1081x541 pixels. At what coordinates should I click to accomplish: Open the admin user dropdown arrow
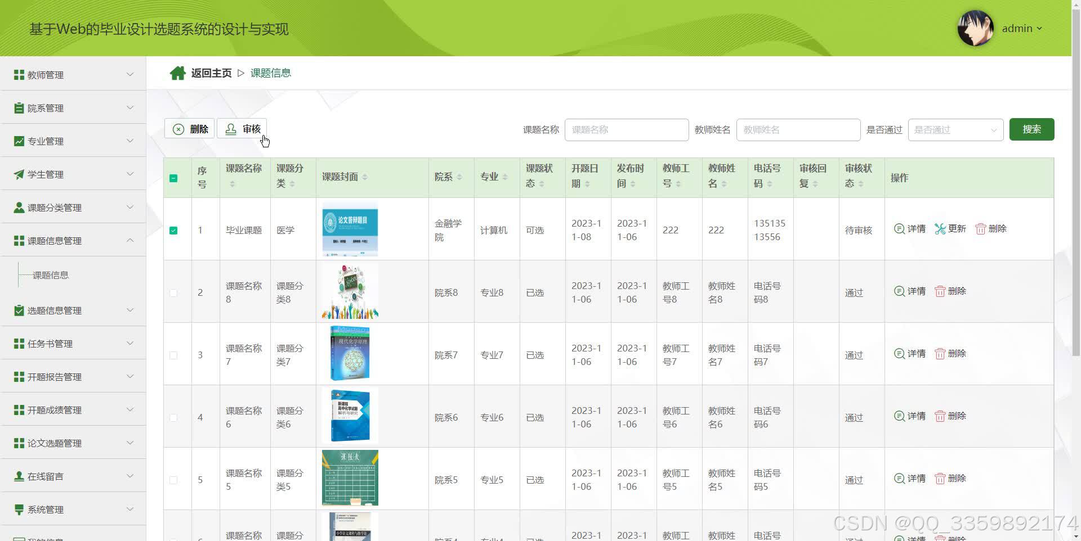tap(1039, 29)
